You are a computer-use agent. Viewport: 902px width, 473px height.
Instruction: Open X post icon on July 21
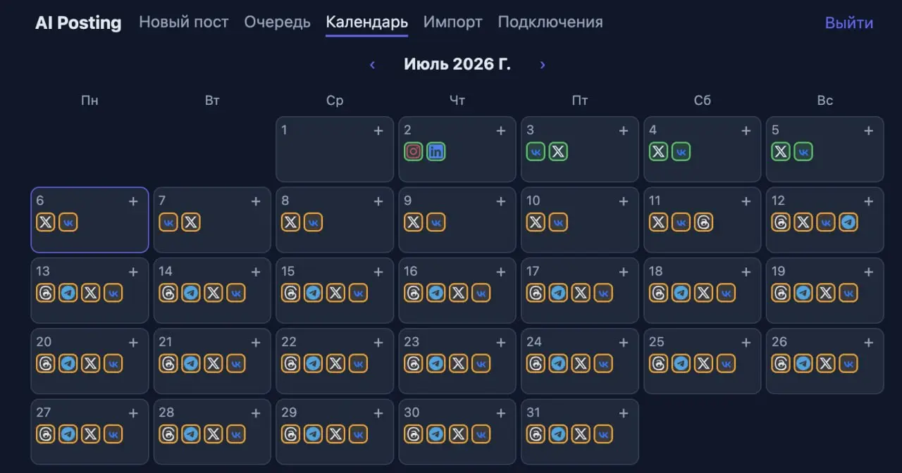(x=214, y=363)
